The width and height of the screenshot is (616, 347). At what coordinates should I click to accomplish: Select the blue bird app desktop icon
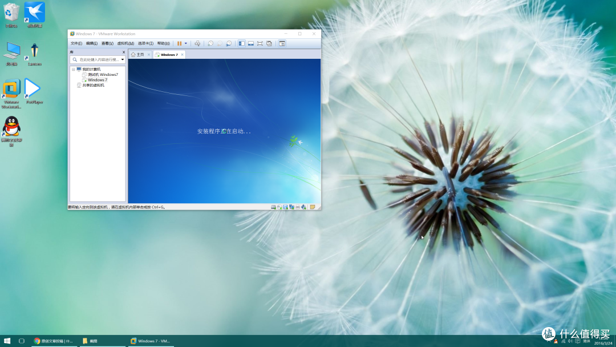coord(35,15)
